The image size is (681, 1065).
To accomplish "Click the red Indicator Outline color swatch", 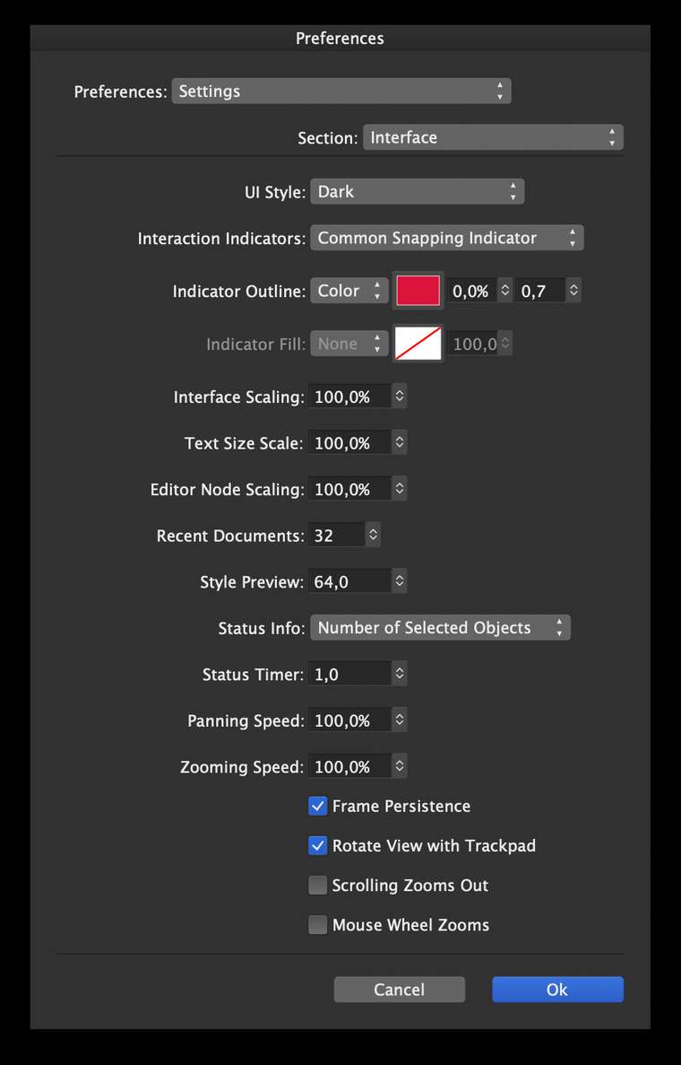I will pos(418,291).
